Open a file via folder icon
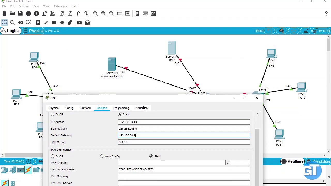 click(12, 13)
